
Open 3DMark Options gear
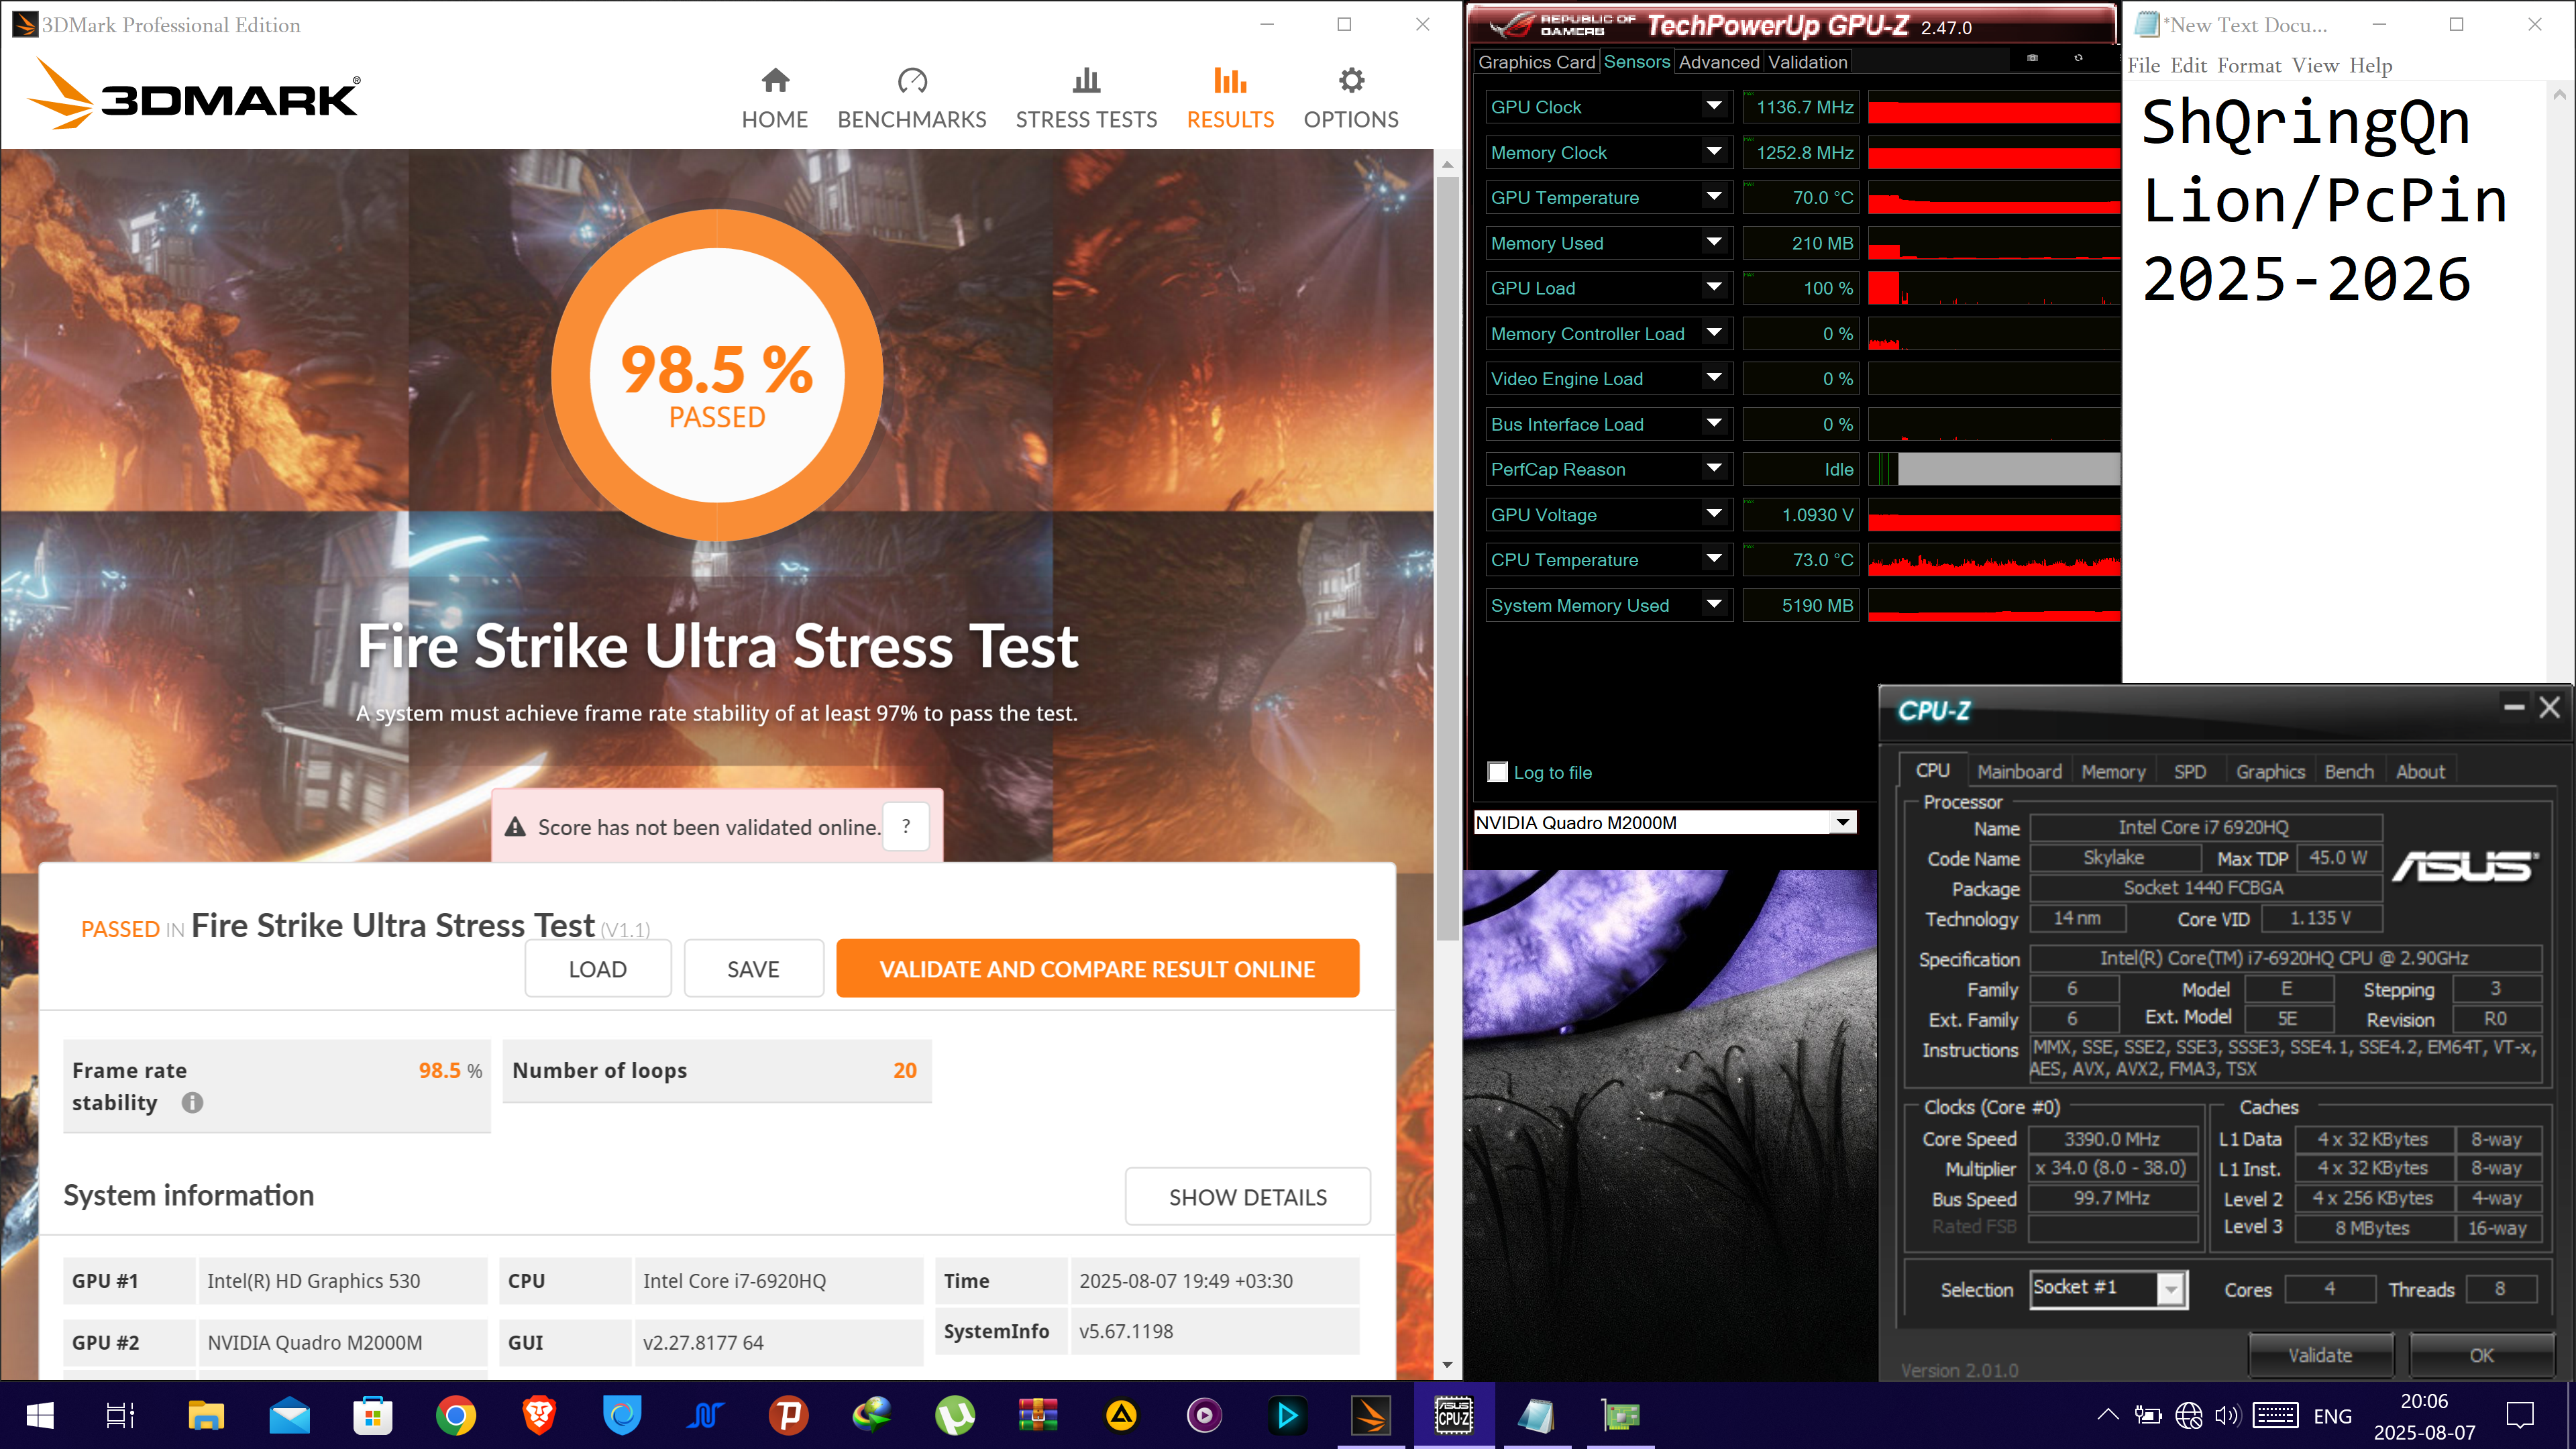(x=1351, y=98)
